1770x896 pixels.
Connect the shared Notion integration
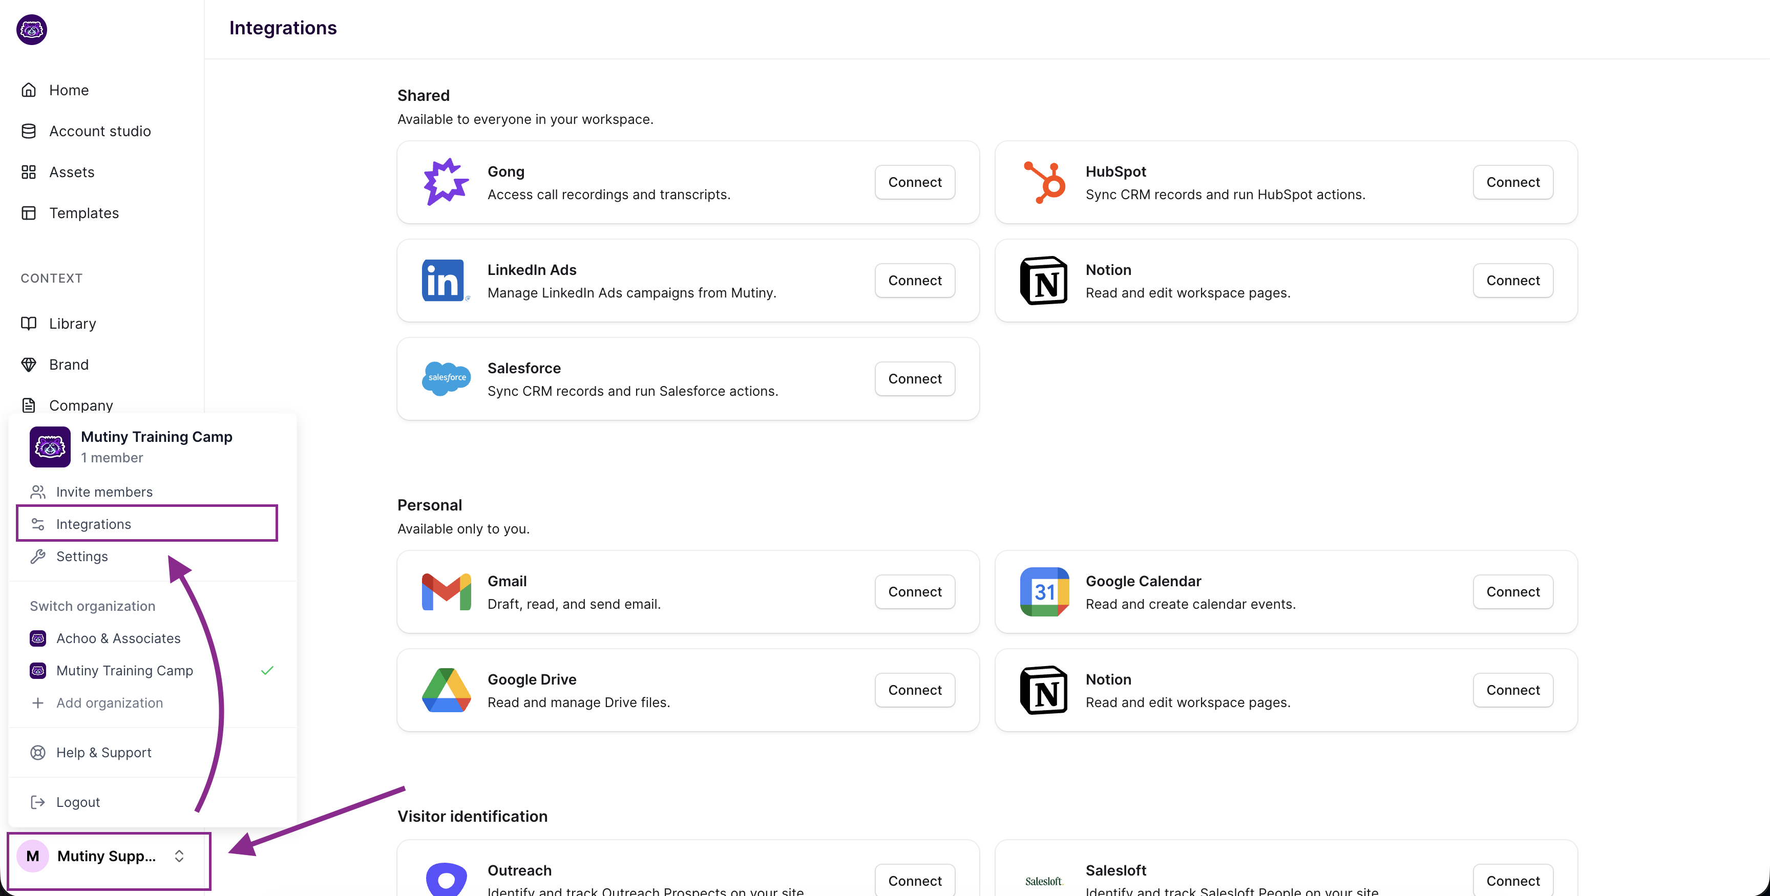[x=1512, y=281]
